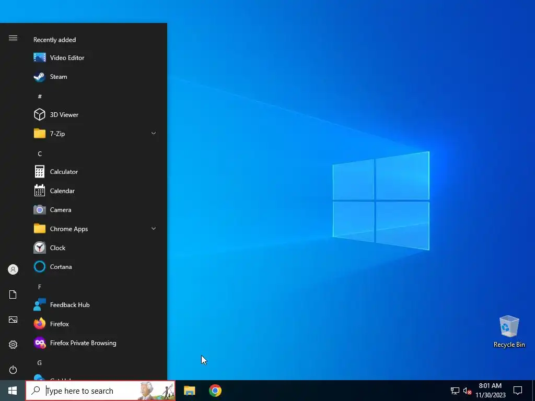Click the 'C' letter group header
Viewport: 535px width, 401px height.
tap(40, 154)
